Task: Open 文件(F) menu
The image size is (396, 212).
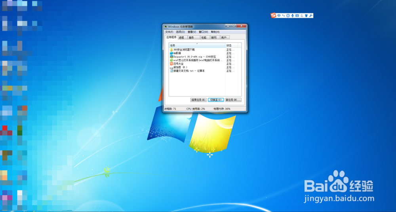Action: (x=169, y=32)
